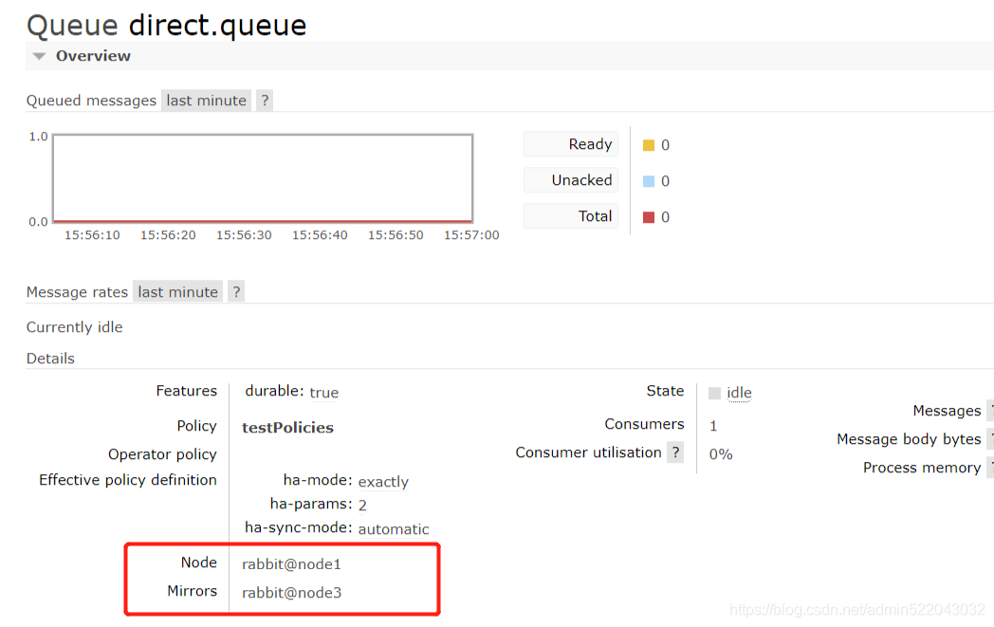Click ha-sync-mode value 'automatic'

pos(394,529)
